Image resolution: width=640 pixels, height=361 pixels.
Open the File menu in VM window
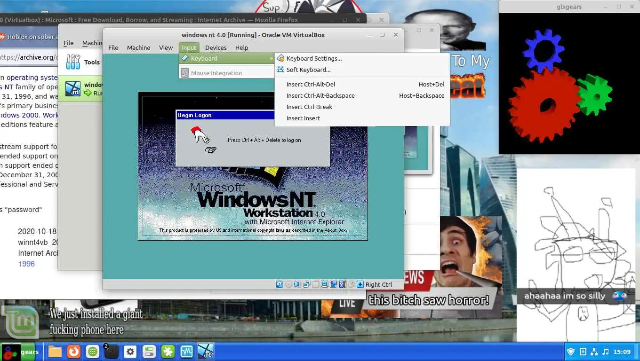pos(113,47)
